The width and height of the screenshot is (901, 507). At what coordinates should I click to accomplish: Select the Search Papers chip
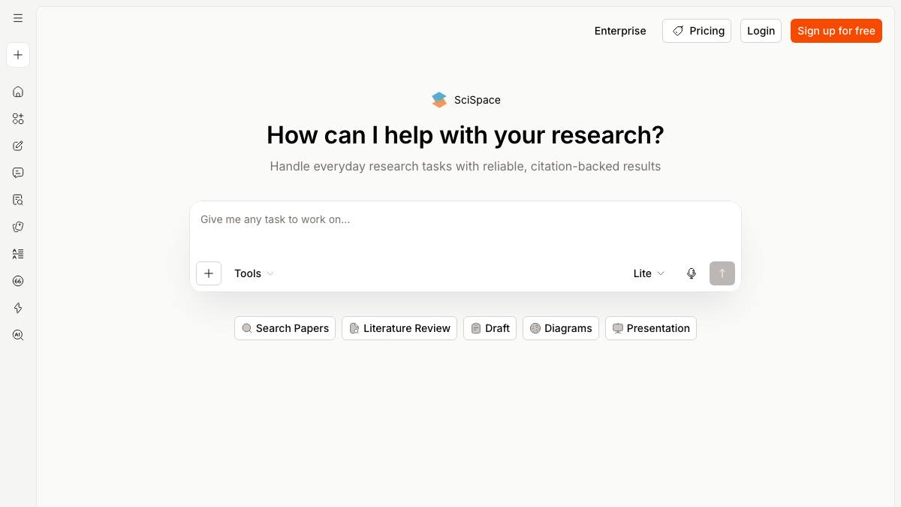[285, 328]
